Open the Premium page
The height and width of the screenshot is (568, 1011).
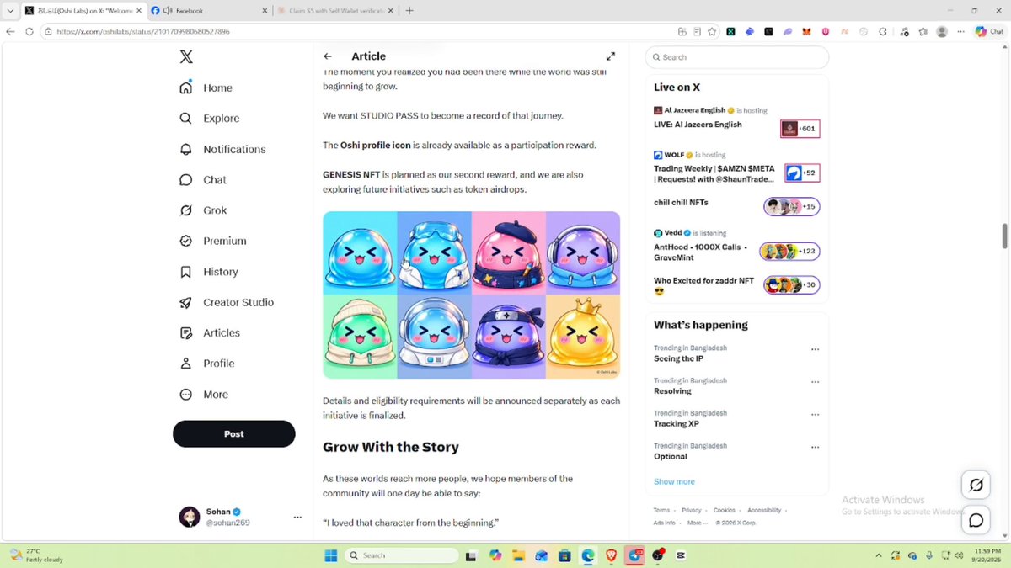click(212, 241)
